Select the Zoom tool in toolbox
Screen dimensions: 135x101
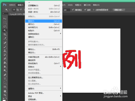[x=5, y=95]
